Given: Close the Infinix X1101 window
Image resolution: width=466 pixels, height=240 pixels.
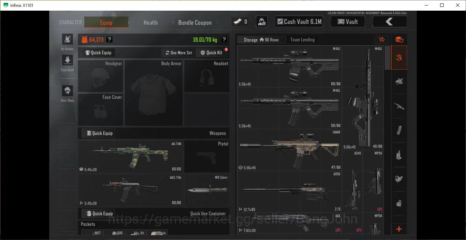Looking at the screenshot, I should 458,5.
